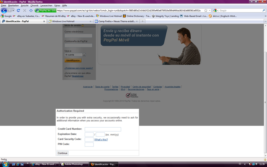Open the Resumen de Mi eBay bookmark
The image size is (267, 167).
[x=54, y=16]
